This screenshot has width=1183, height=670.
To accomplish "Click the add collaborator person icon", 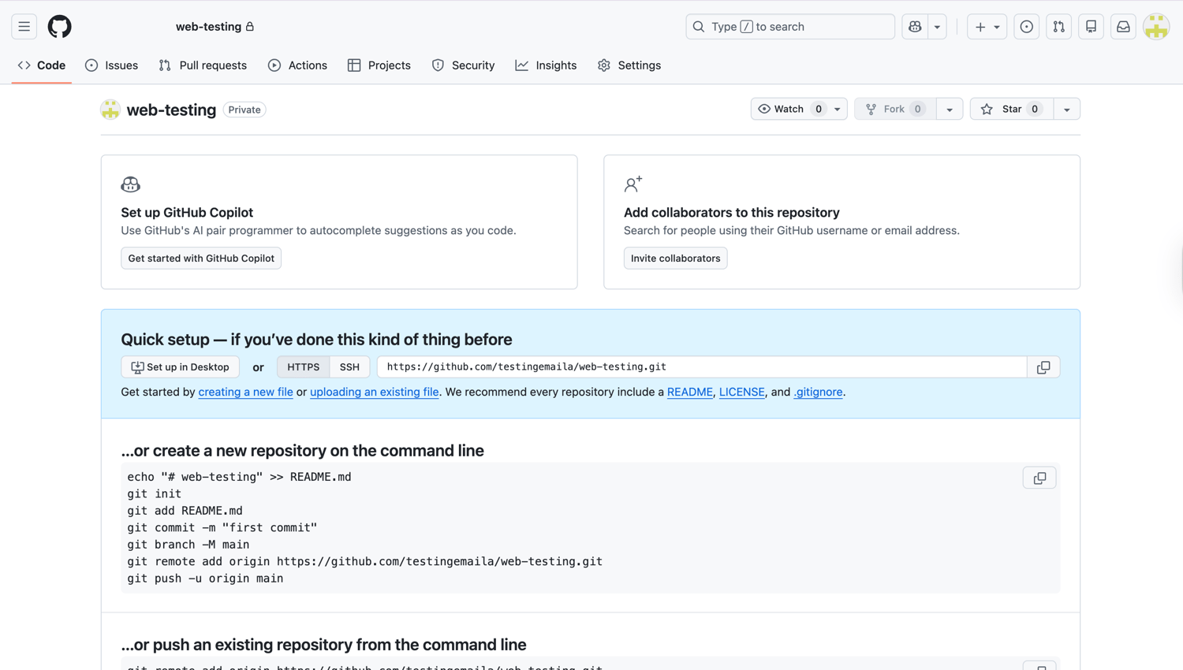I will (x=633, y=184).
